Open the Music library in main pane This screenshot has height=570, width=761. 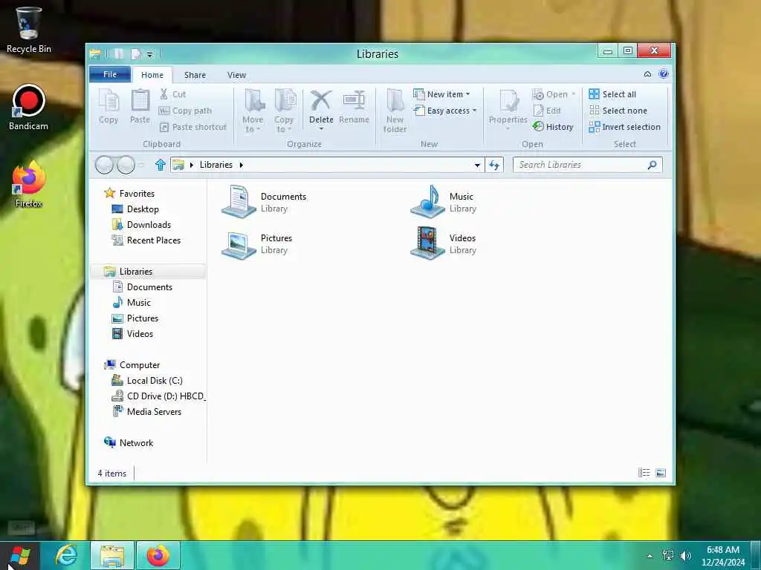tap(444, 202)
